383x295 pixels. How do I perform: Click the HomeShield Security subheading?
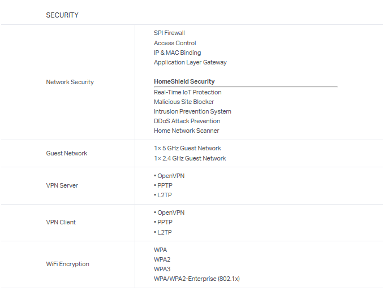[184, 81]
